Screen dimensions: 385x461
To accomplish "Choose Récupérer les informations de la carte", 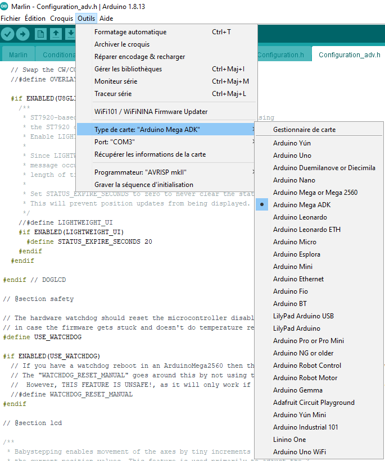I will (x=166, y=154).
